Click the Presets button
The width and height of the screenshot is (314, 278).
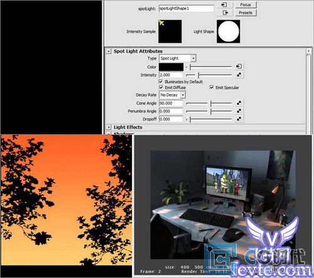[246, 13]
